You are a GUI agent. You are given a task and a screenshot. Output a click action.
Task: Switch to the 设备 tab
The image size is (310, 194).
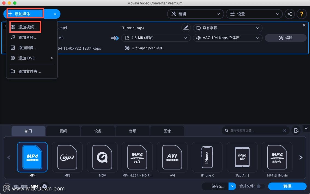[98, 131]
